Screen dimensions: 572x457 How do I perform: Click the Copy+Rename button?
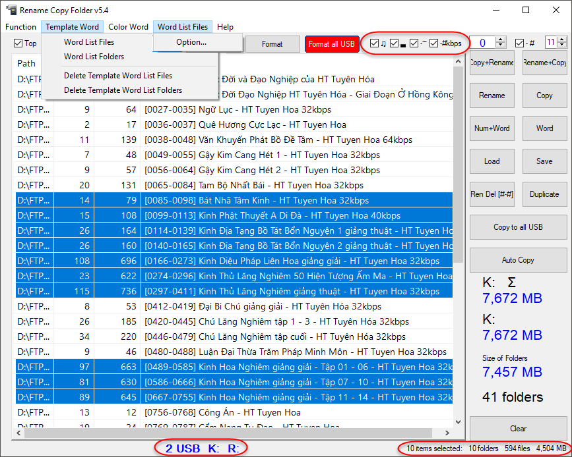coord(492,63)
